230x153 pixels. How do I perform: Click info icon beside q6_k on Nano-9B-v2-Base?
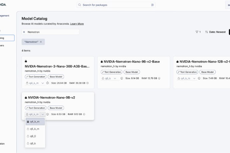click(122, 78)
